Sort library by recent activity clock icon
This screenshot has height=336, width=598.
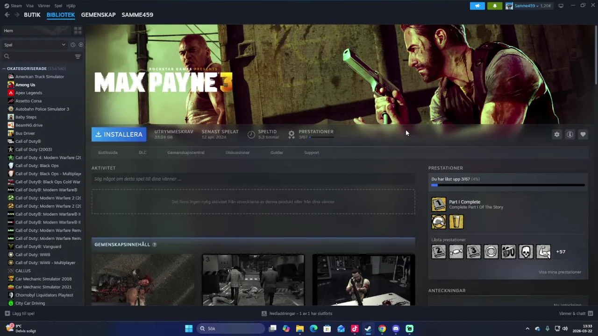click(73, 45)
